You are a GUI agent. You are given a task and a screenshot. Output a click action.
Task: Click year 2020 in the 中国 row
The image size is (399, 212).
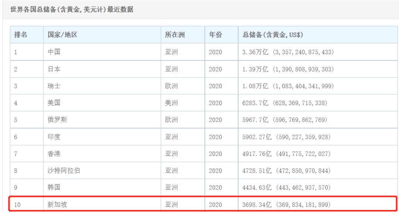tap(215, 52)
